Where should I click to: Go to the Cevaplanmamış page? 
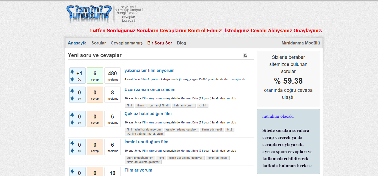point(127,43)
